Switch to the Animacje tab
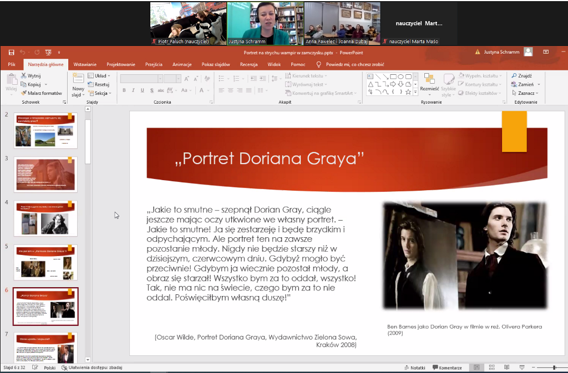The image size is (568, 373). [181, 64]
